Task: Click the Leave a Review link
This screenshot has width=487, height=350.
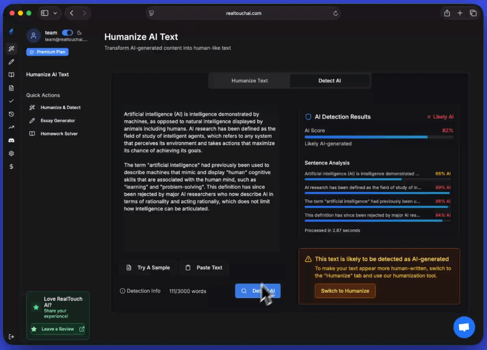Action: tap(58, 329)
